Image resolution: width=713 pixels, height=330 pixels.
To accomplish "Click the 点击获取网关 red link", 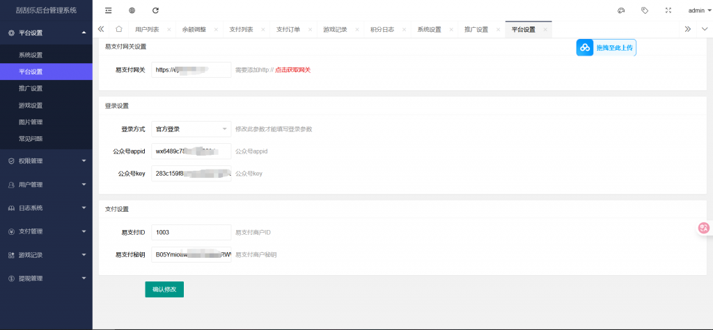I will click(293, 70).
